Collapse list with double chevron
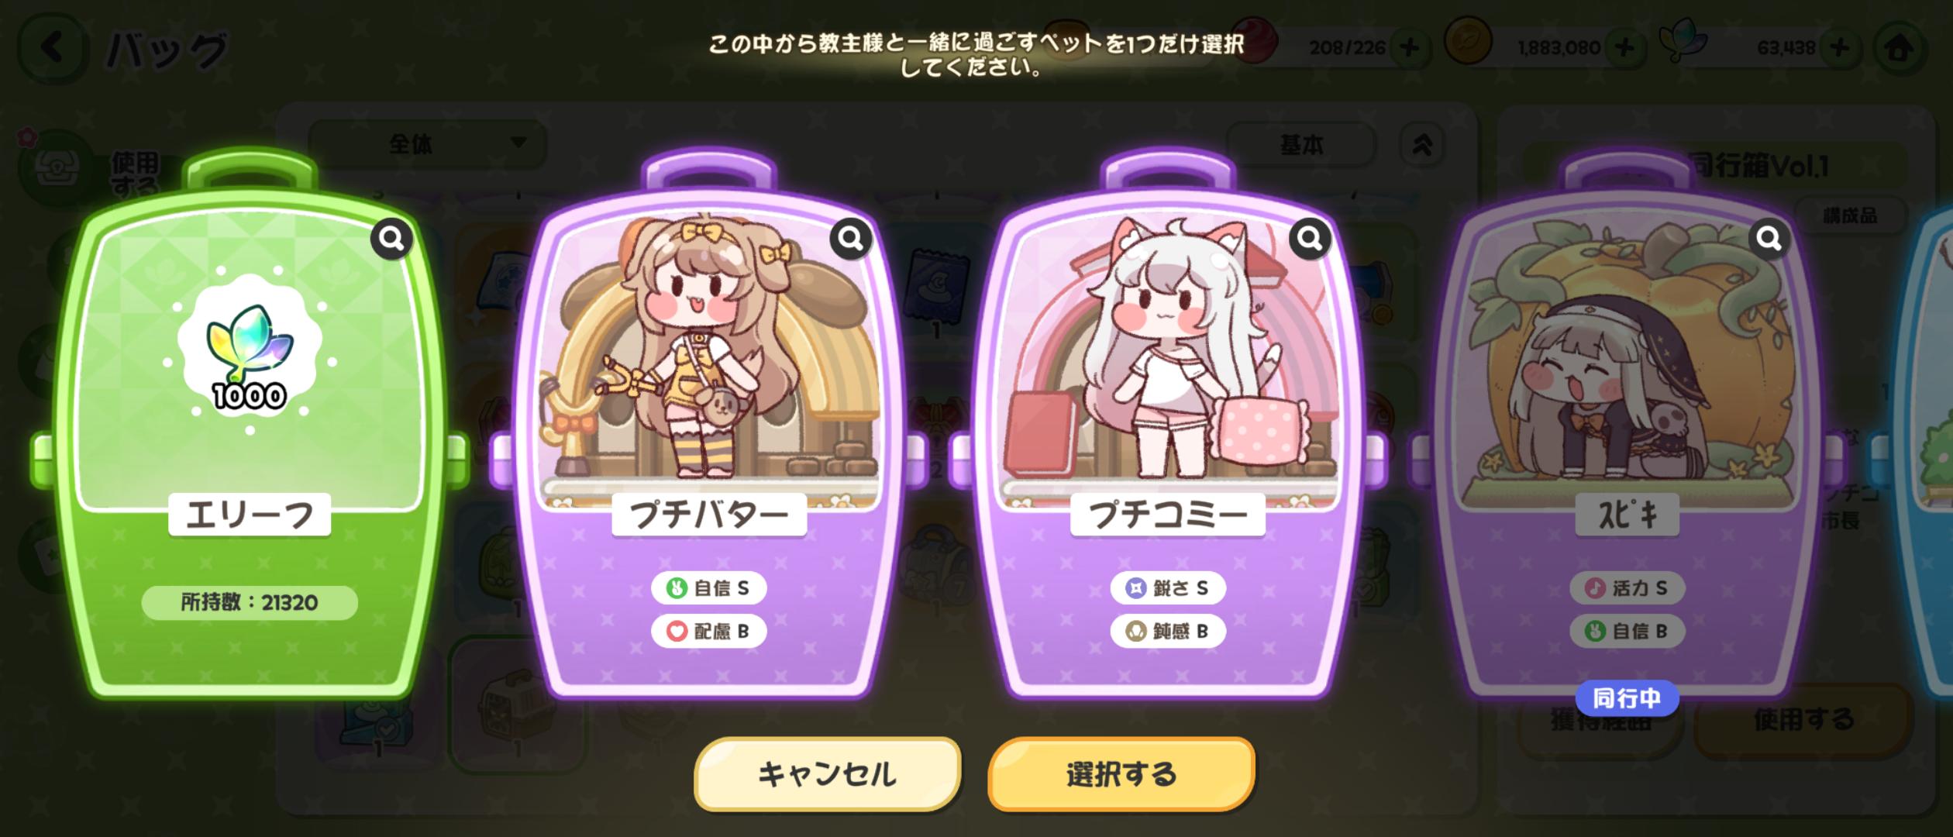1953x837 pixels. (1422, 144)
